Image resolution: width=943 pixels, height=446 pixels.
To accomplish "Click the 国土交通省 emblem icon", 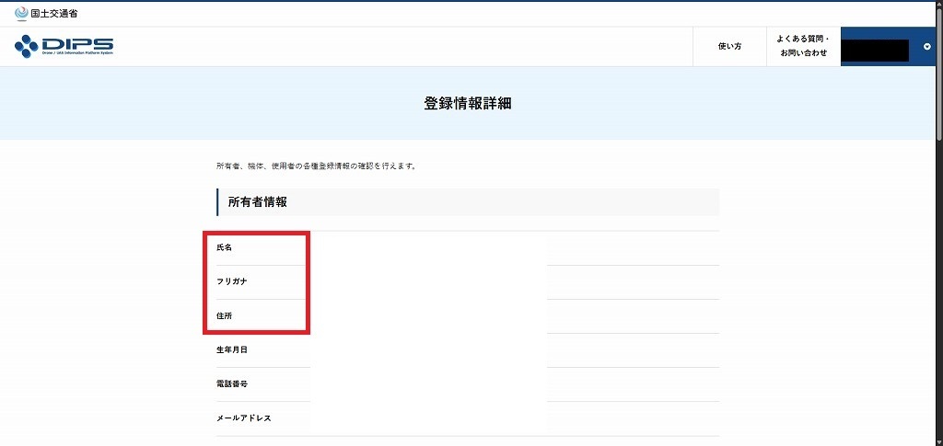I will pyautogui.click(x=21, y=13).
